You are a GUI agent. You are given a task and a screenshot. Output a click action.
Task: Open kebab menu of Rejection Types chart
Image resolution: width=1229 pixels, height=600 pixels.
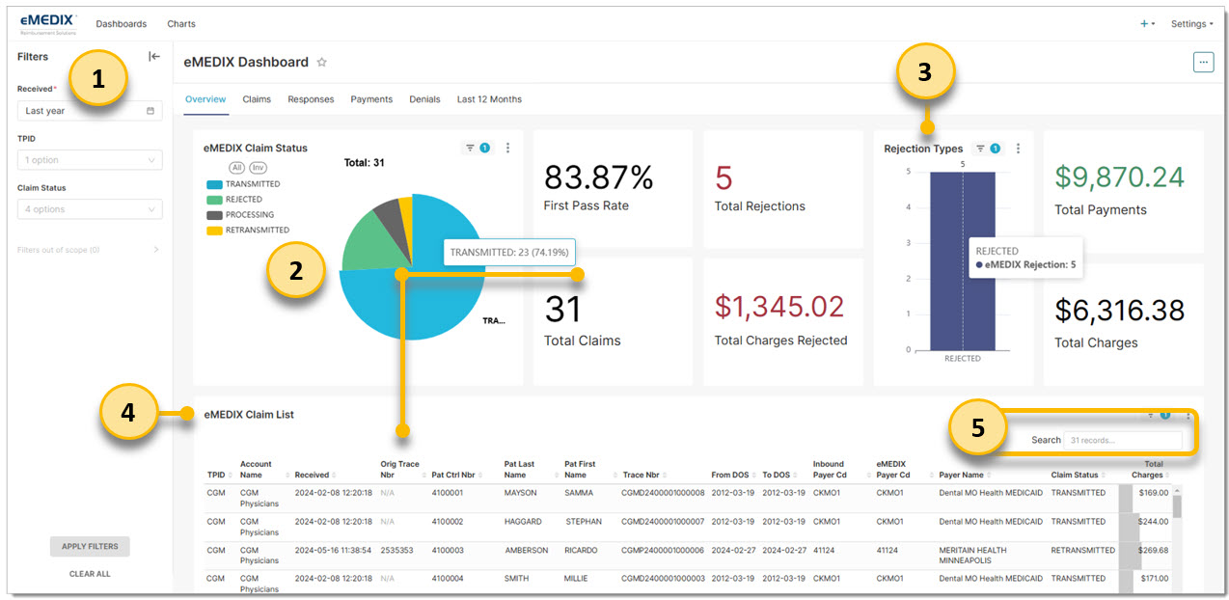pos(1018,148)
